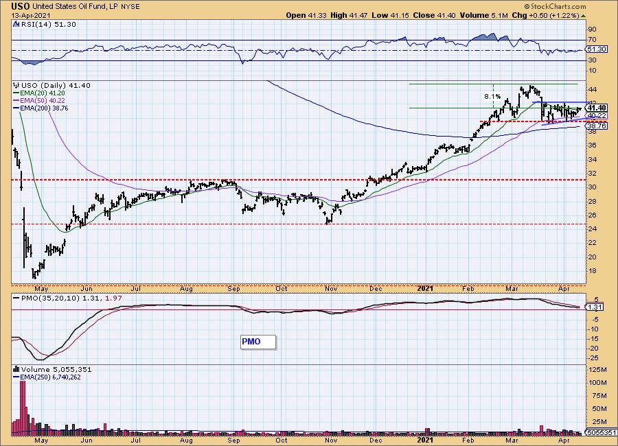Click the RSI(14) legend icon
This screenshot has height=446, width=618.
click(x=16, y=24)
